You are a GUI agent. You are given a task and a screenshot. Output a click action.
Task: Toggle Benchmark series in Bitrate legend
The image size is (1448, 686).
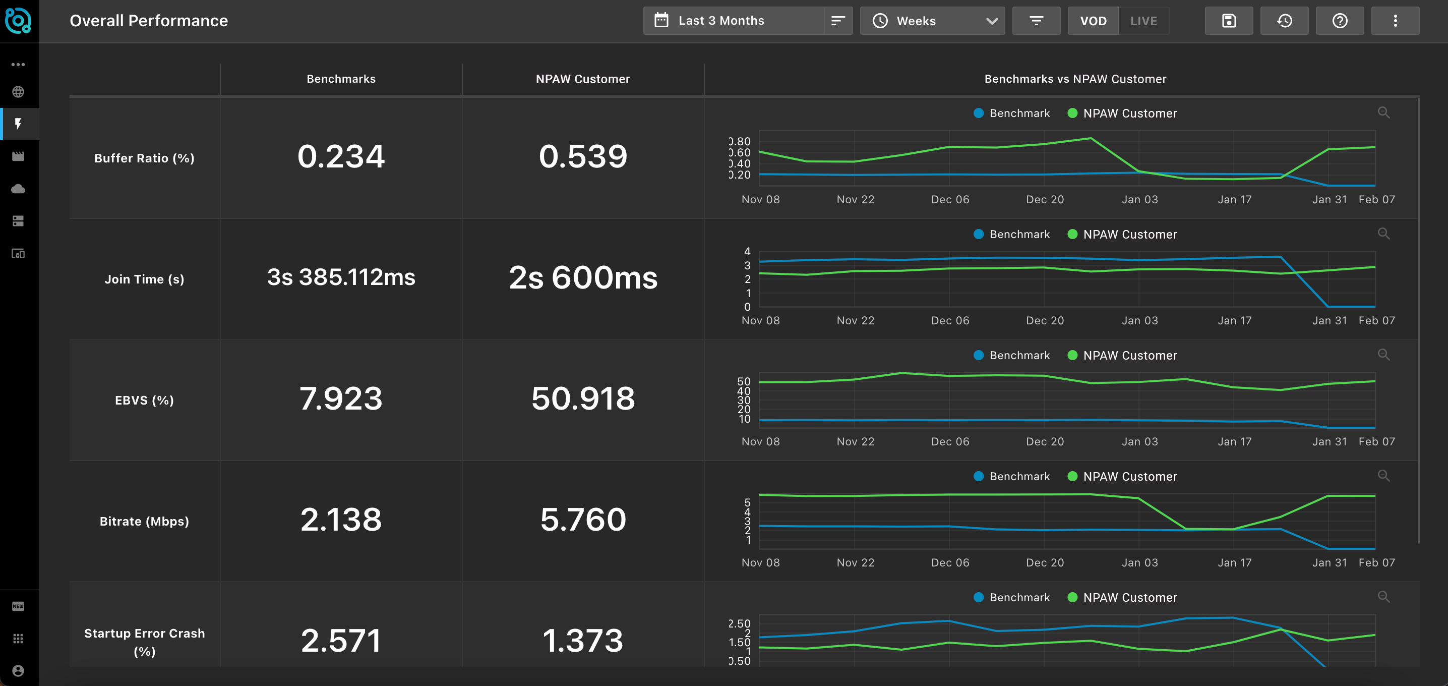[x=1012, y=476]
